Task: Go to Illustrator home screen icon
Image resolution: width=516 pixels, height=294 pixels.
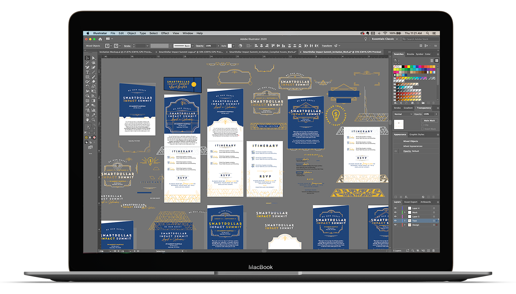Action: [x=100, y=39]
